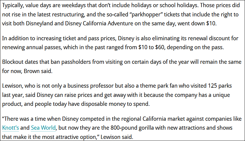
Task: Open the Knott's hyperlink
Action: point(10,128)
